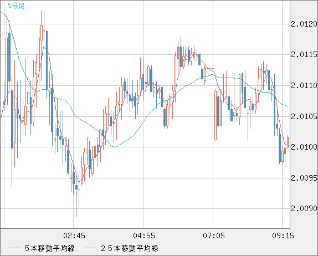Select the 2.0110 price axis label
Image resolution: width=318 pixels, height=256 pixels.
304,85
